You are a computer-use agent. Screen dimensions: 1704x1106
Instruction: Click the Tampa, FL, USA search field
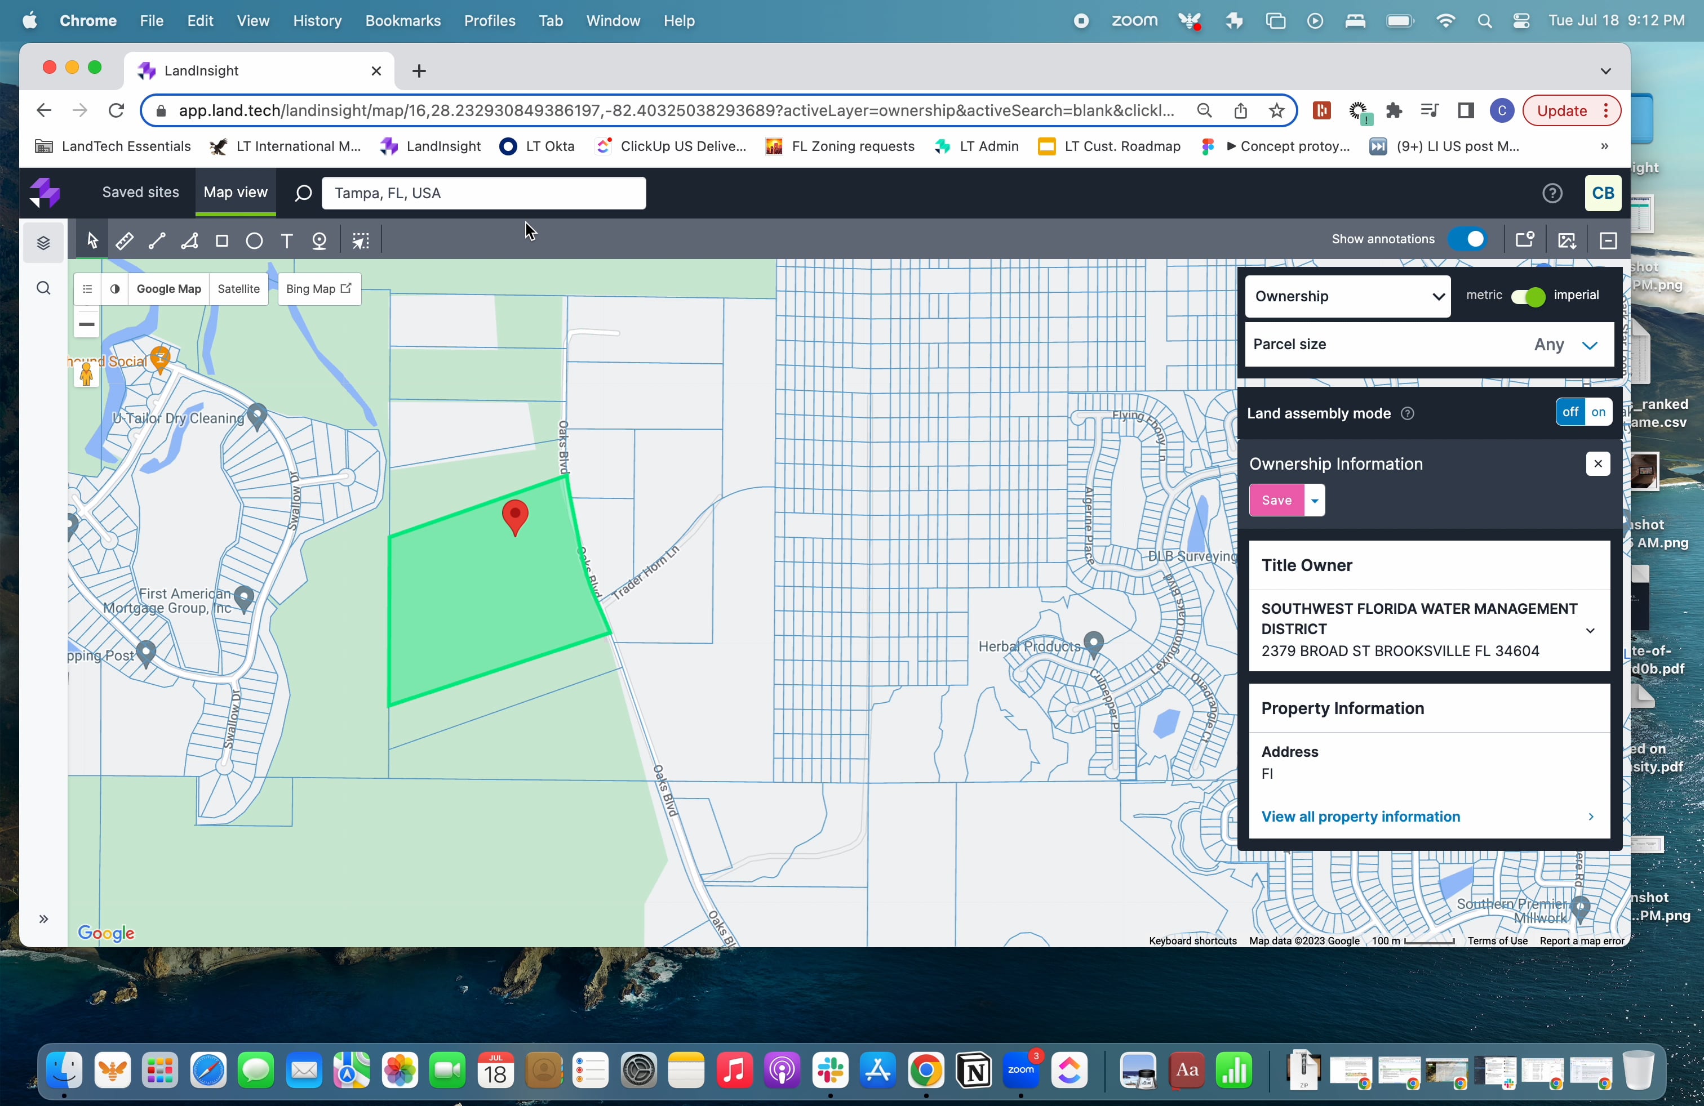(x=484, y=193)
